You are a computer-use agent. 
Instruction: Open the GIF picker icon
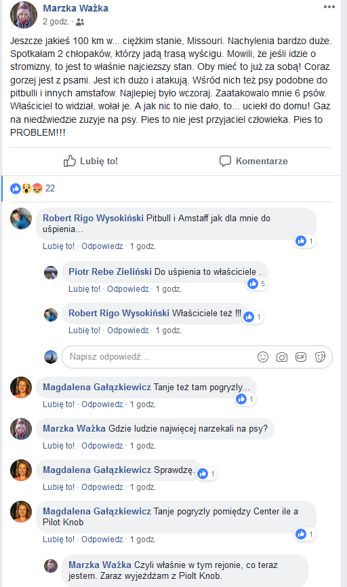[301, 357]
